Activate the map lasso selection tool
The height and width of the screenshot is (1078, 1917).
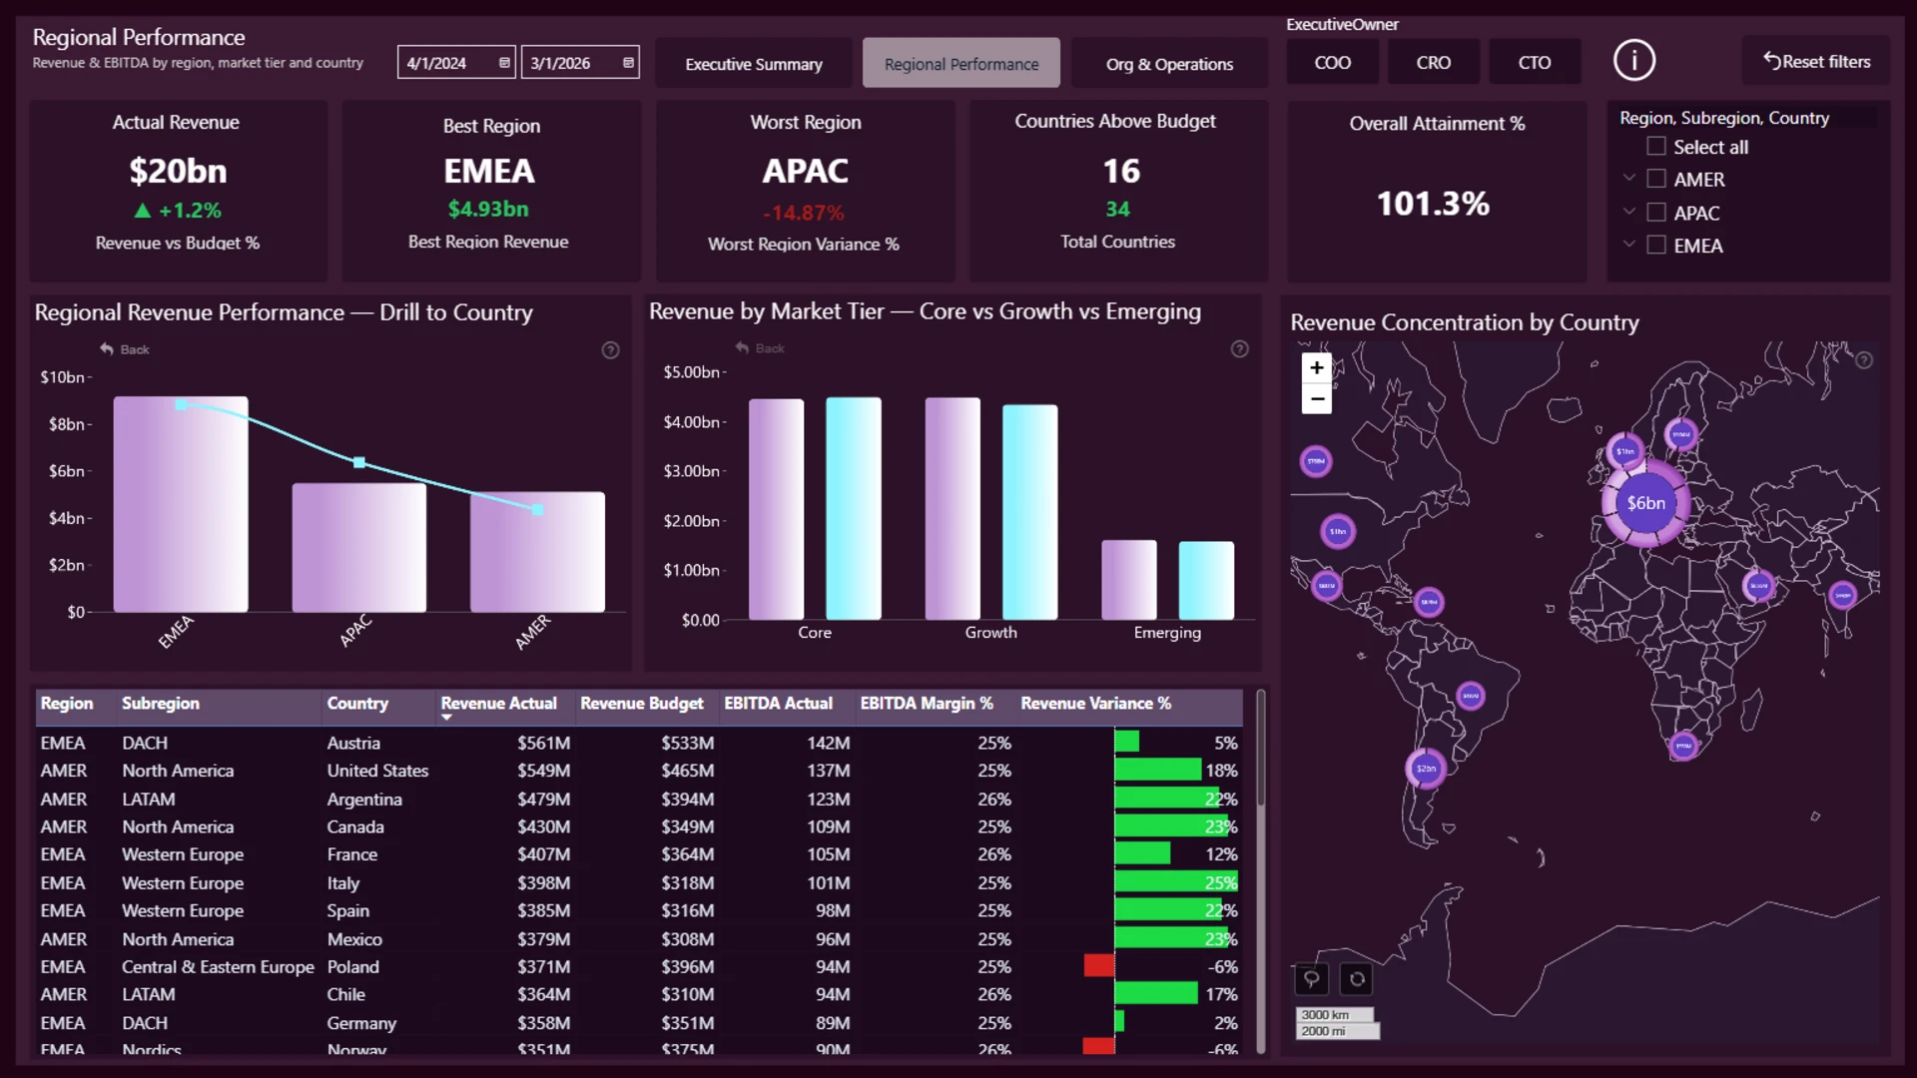coord(1311,979)
